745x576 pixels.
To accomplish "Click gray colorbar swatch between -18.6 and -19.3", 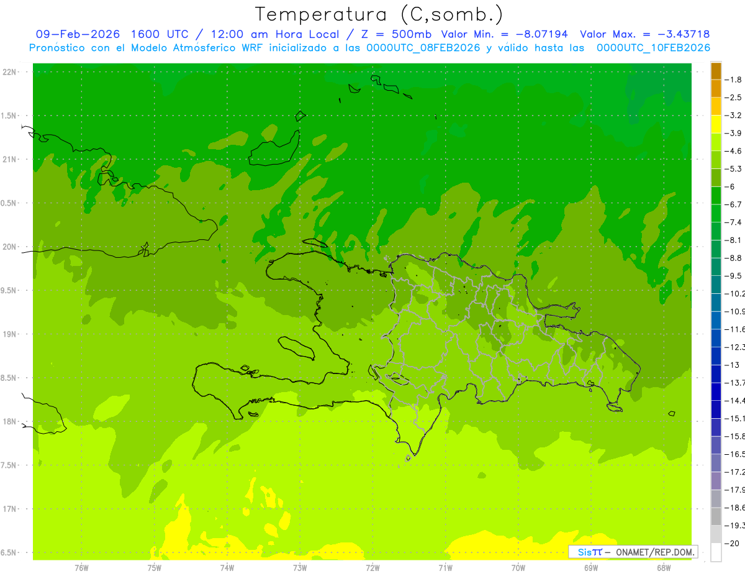I will pyautogui.click(x=716, y=516).
